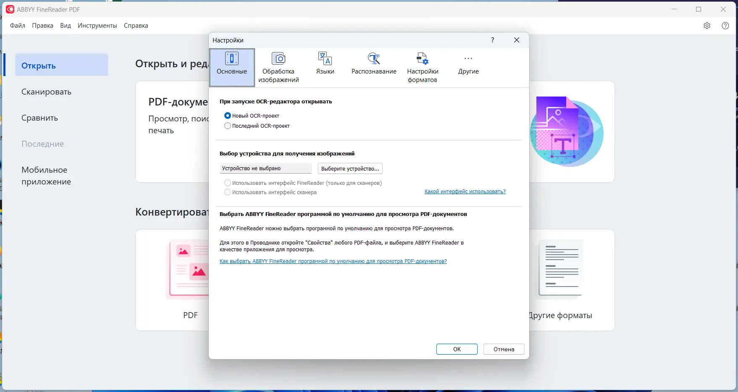The image size is (738, 392).
Task: Click the settings gear icon in main window
Action: 707,26
